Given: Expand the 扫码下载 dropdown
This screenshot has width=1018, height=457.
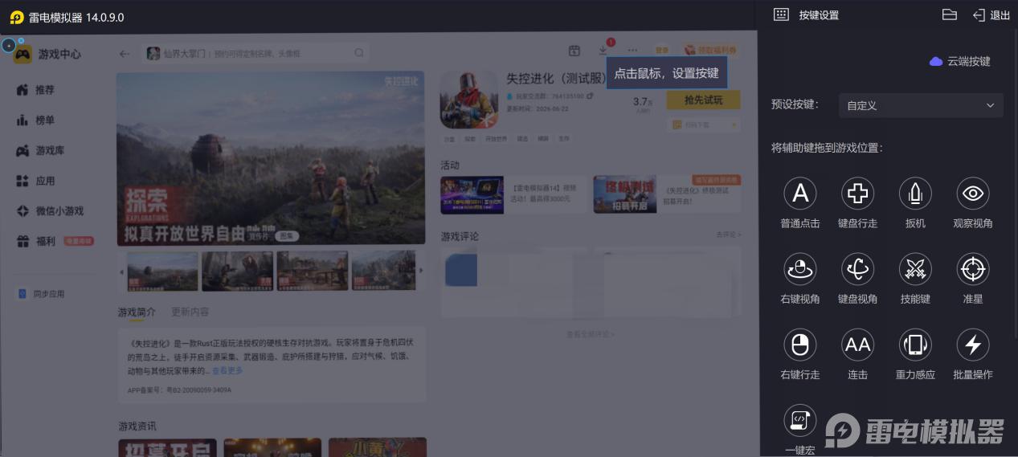Looking at the screenshot, I should point(703,125).
